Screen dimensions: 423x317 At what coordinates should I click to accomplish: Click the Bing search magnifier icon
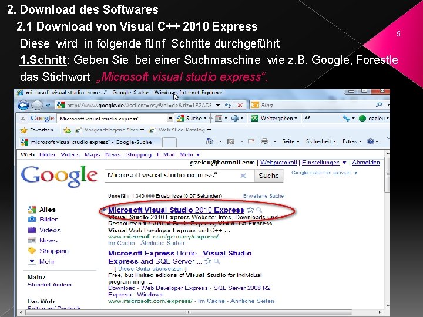(379, 104)
